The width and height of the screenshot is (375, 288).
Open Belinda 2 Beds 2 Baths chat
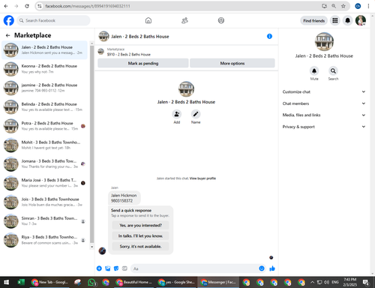(x=44, y=107)
